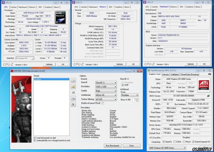Click the Runs (1-99) number field
The height and width of the screenshot is (152, 214).
click(134, 100)
